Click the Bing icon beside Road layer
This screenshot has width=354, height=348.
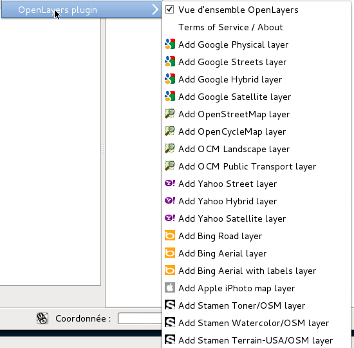pos(170,235)
